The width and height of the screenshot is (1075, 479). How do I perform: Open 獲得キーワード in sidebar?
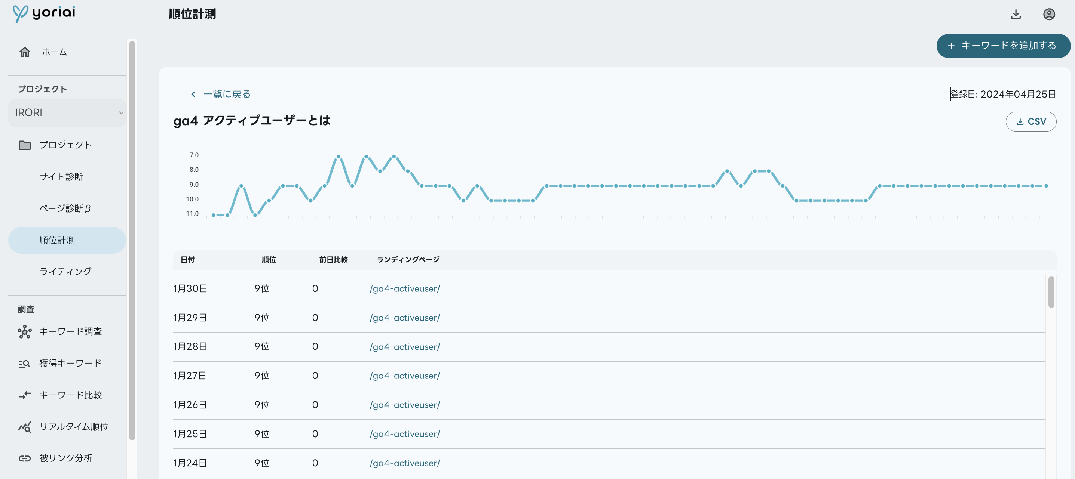71,364
